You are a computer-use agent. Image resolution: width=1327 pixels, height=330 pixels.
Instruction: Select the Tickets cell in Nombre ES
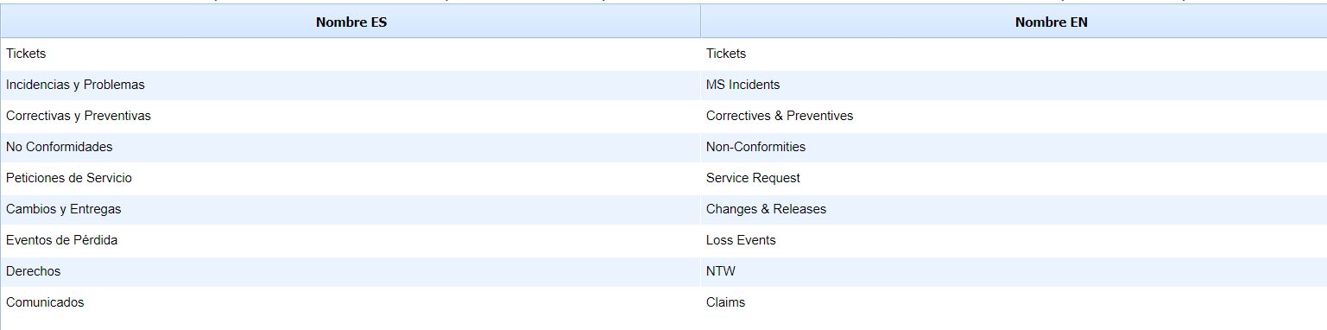click(351, 54)
